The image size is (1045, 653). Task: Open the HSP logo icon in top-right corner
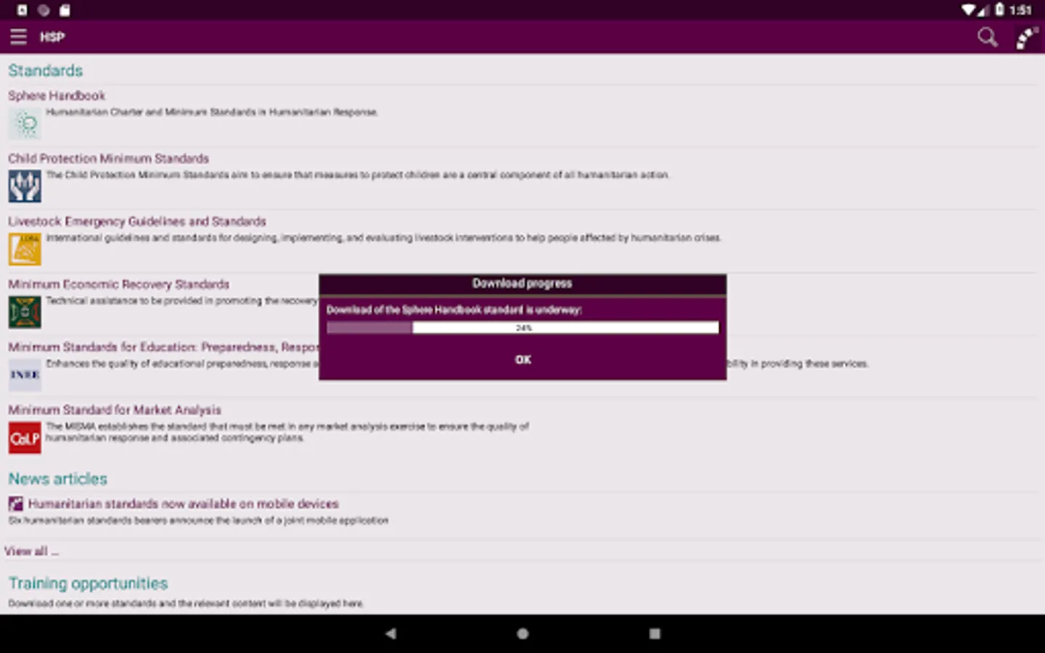point(1026,38)
